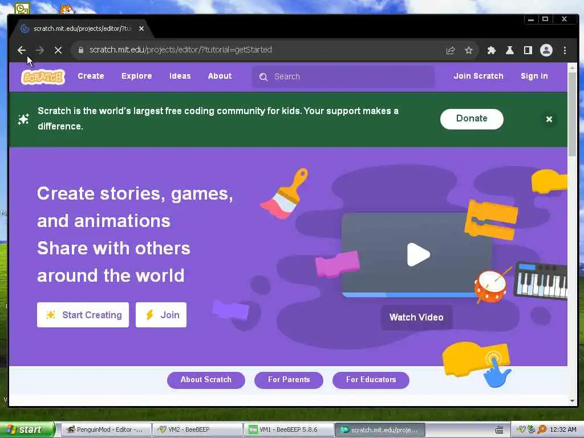Viewport: 584px width, 438px height.
Task: Open the extensions puzzle piece icon
Action: [x=492, y=50]
